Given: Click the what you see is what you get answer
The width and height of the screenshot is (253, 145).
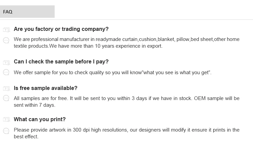Looking at the screenshot, I should pyautogui.click(x=113, y=72).
